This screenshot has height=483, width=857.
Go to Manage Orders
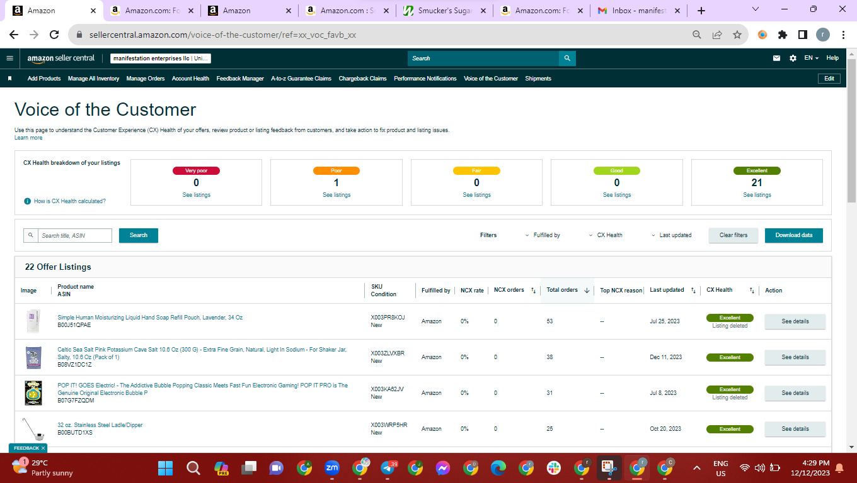tap(146, 79)
